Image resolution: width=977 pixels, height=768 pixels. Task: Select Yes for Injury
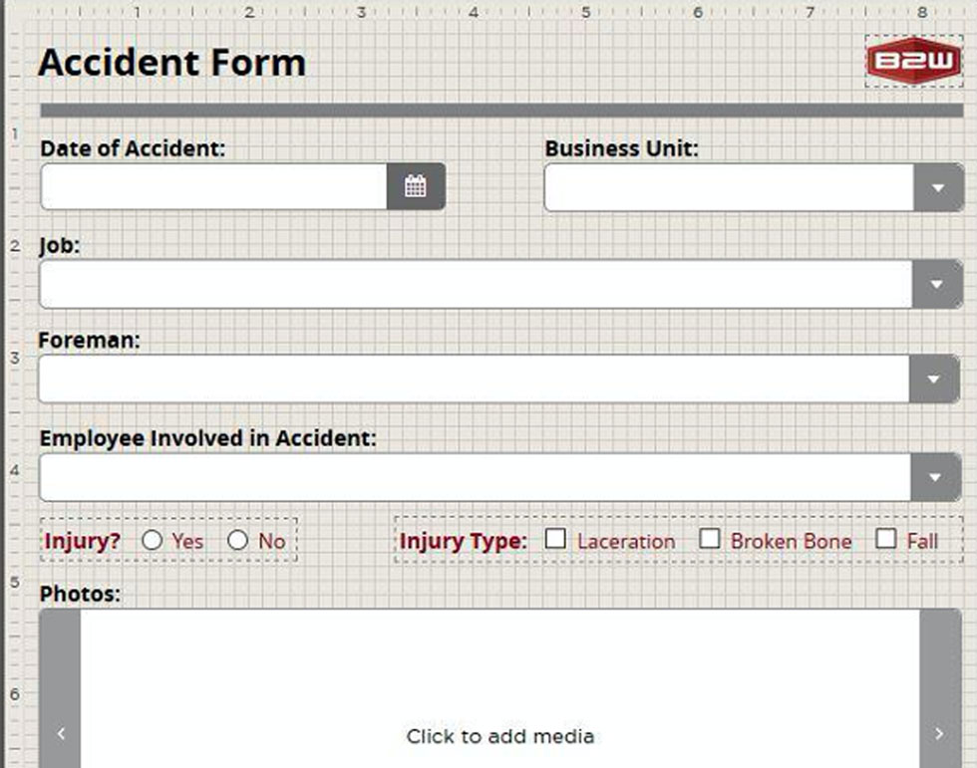(152, 540)
